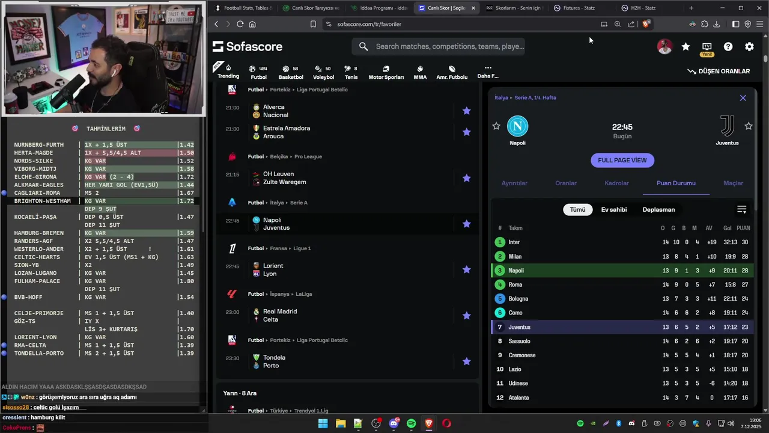Go back in the browser

pyautogui.click(x=217, y=24)
